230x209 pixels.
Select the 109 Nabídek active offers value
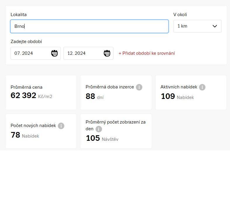pyautogui.click(x=177, y=96)
